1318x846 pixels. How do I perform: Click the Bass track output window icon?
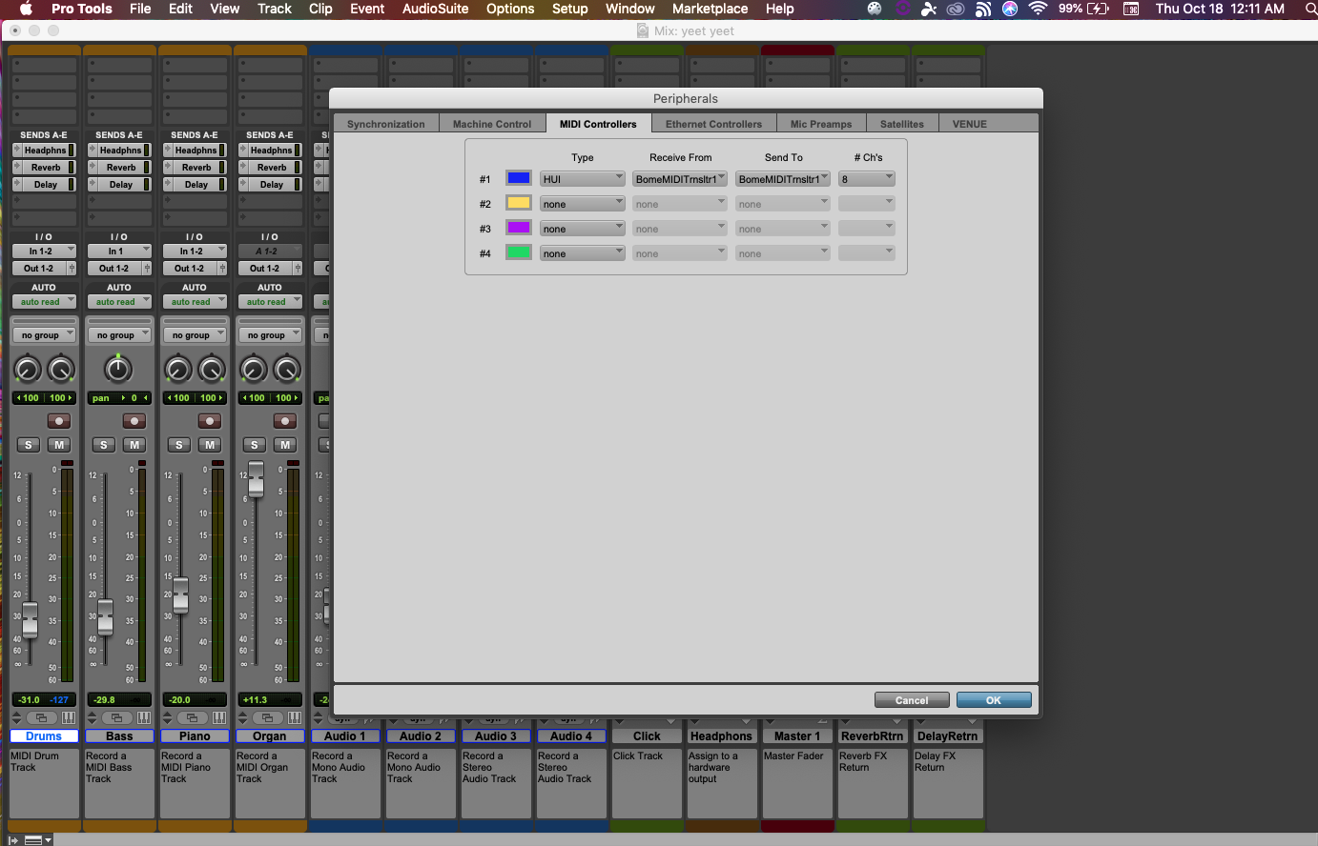point(116,717)
